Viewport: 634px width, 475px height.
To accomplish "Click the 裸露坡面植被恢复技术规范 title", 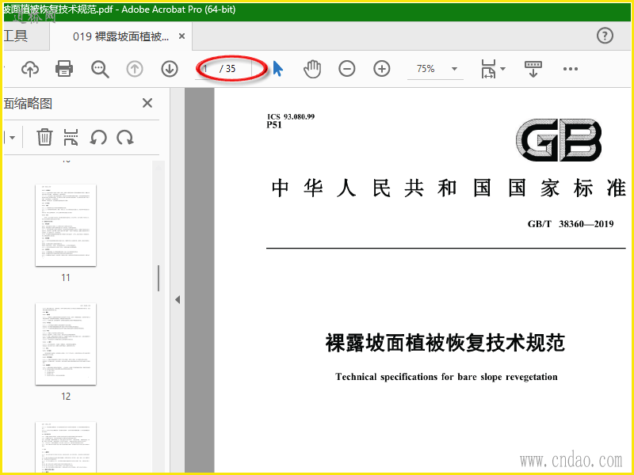I will click(445, 343).
